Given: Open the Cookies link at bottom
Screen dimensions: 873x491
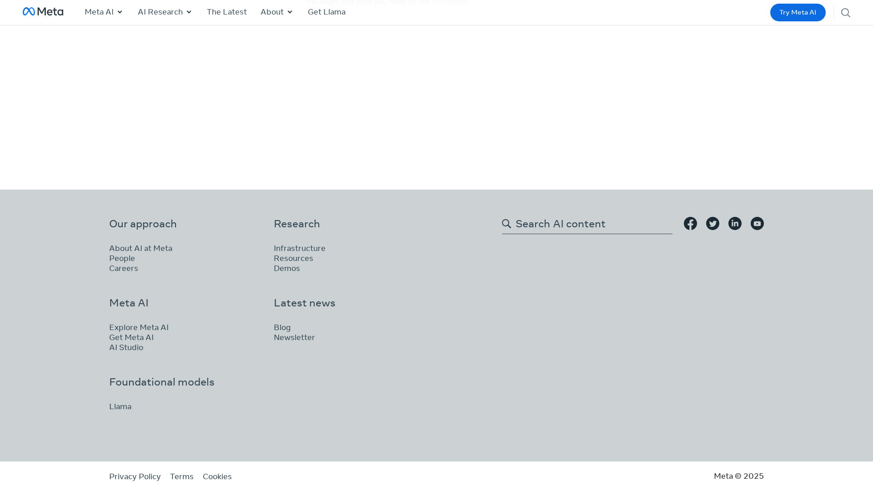Looking at the screenshot, I should [x=217, y=476].
